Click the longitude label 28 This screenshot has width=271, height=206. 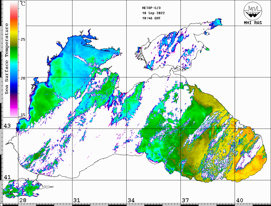[x=23, y=200]
